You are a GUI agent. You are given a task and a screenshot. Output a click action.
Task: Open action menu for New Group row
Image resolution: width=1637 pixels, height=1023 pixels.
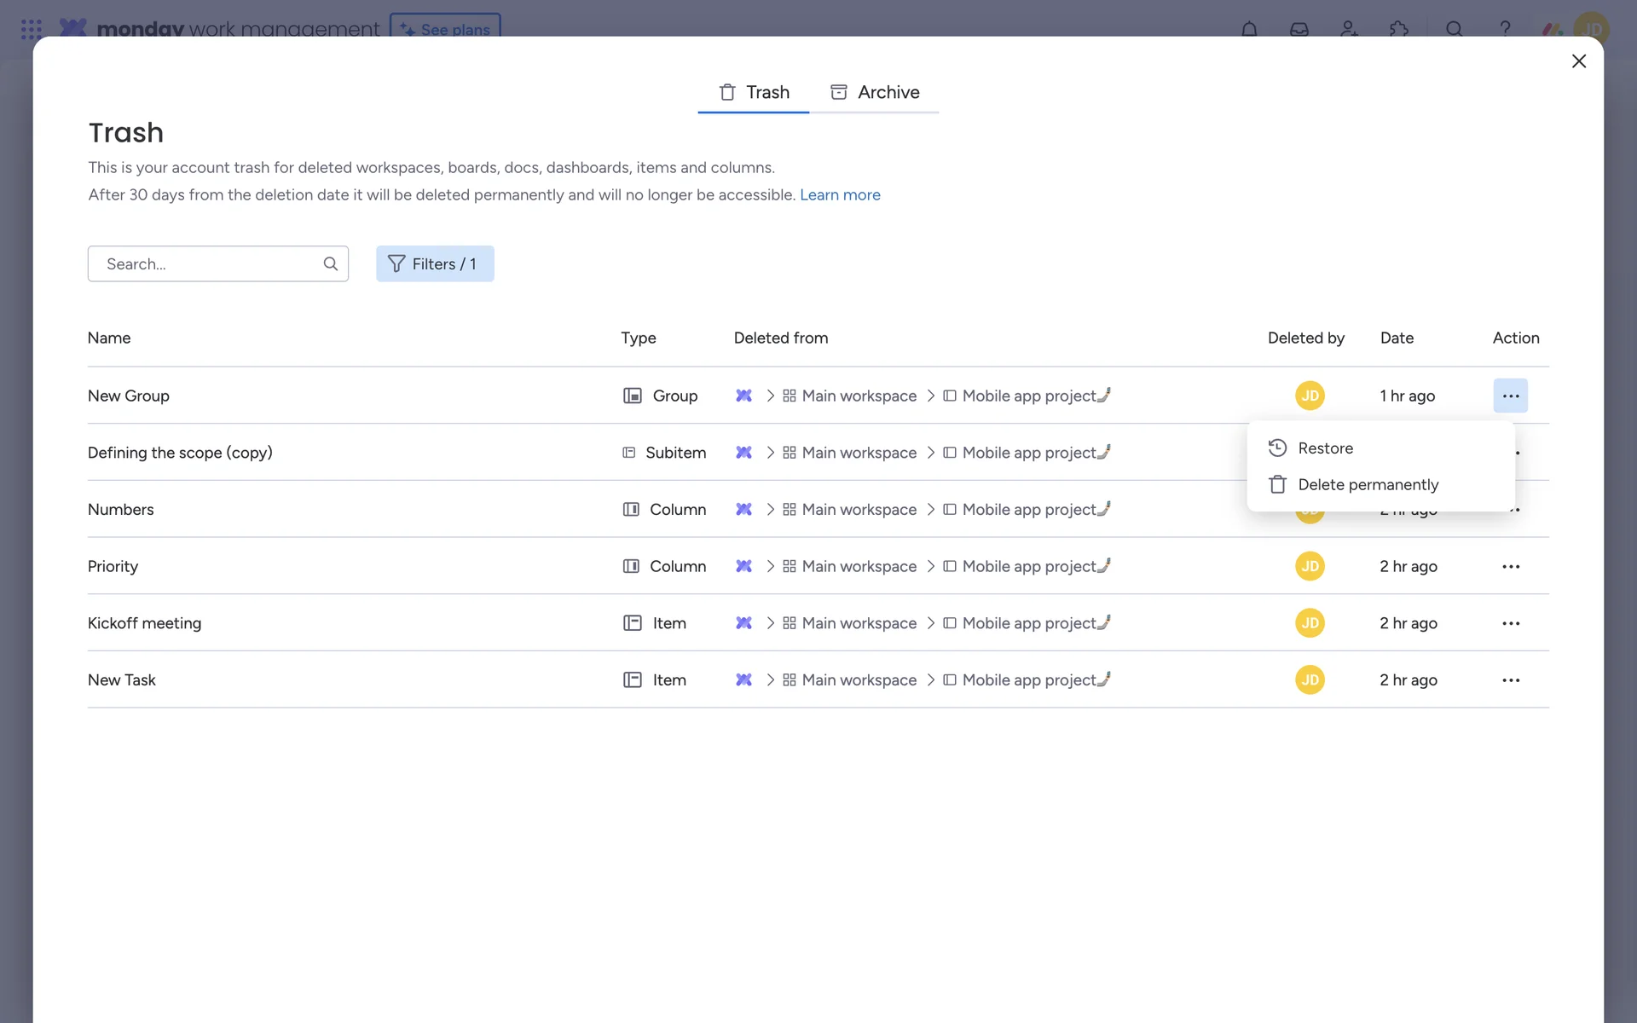(x=1510, y=396)
